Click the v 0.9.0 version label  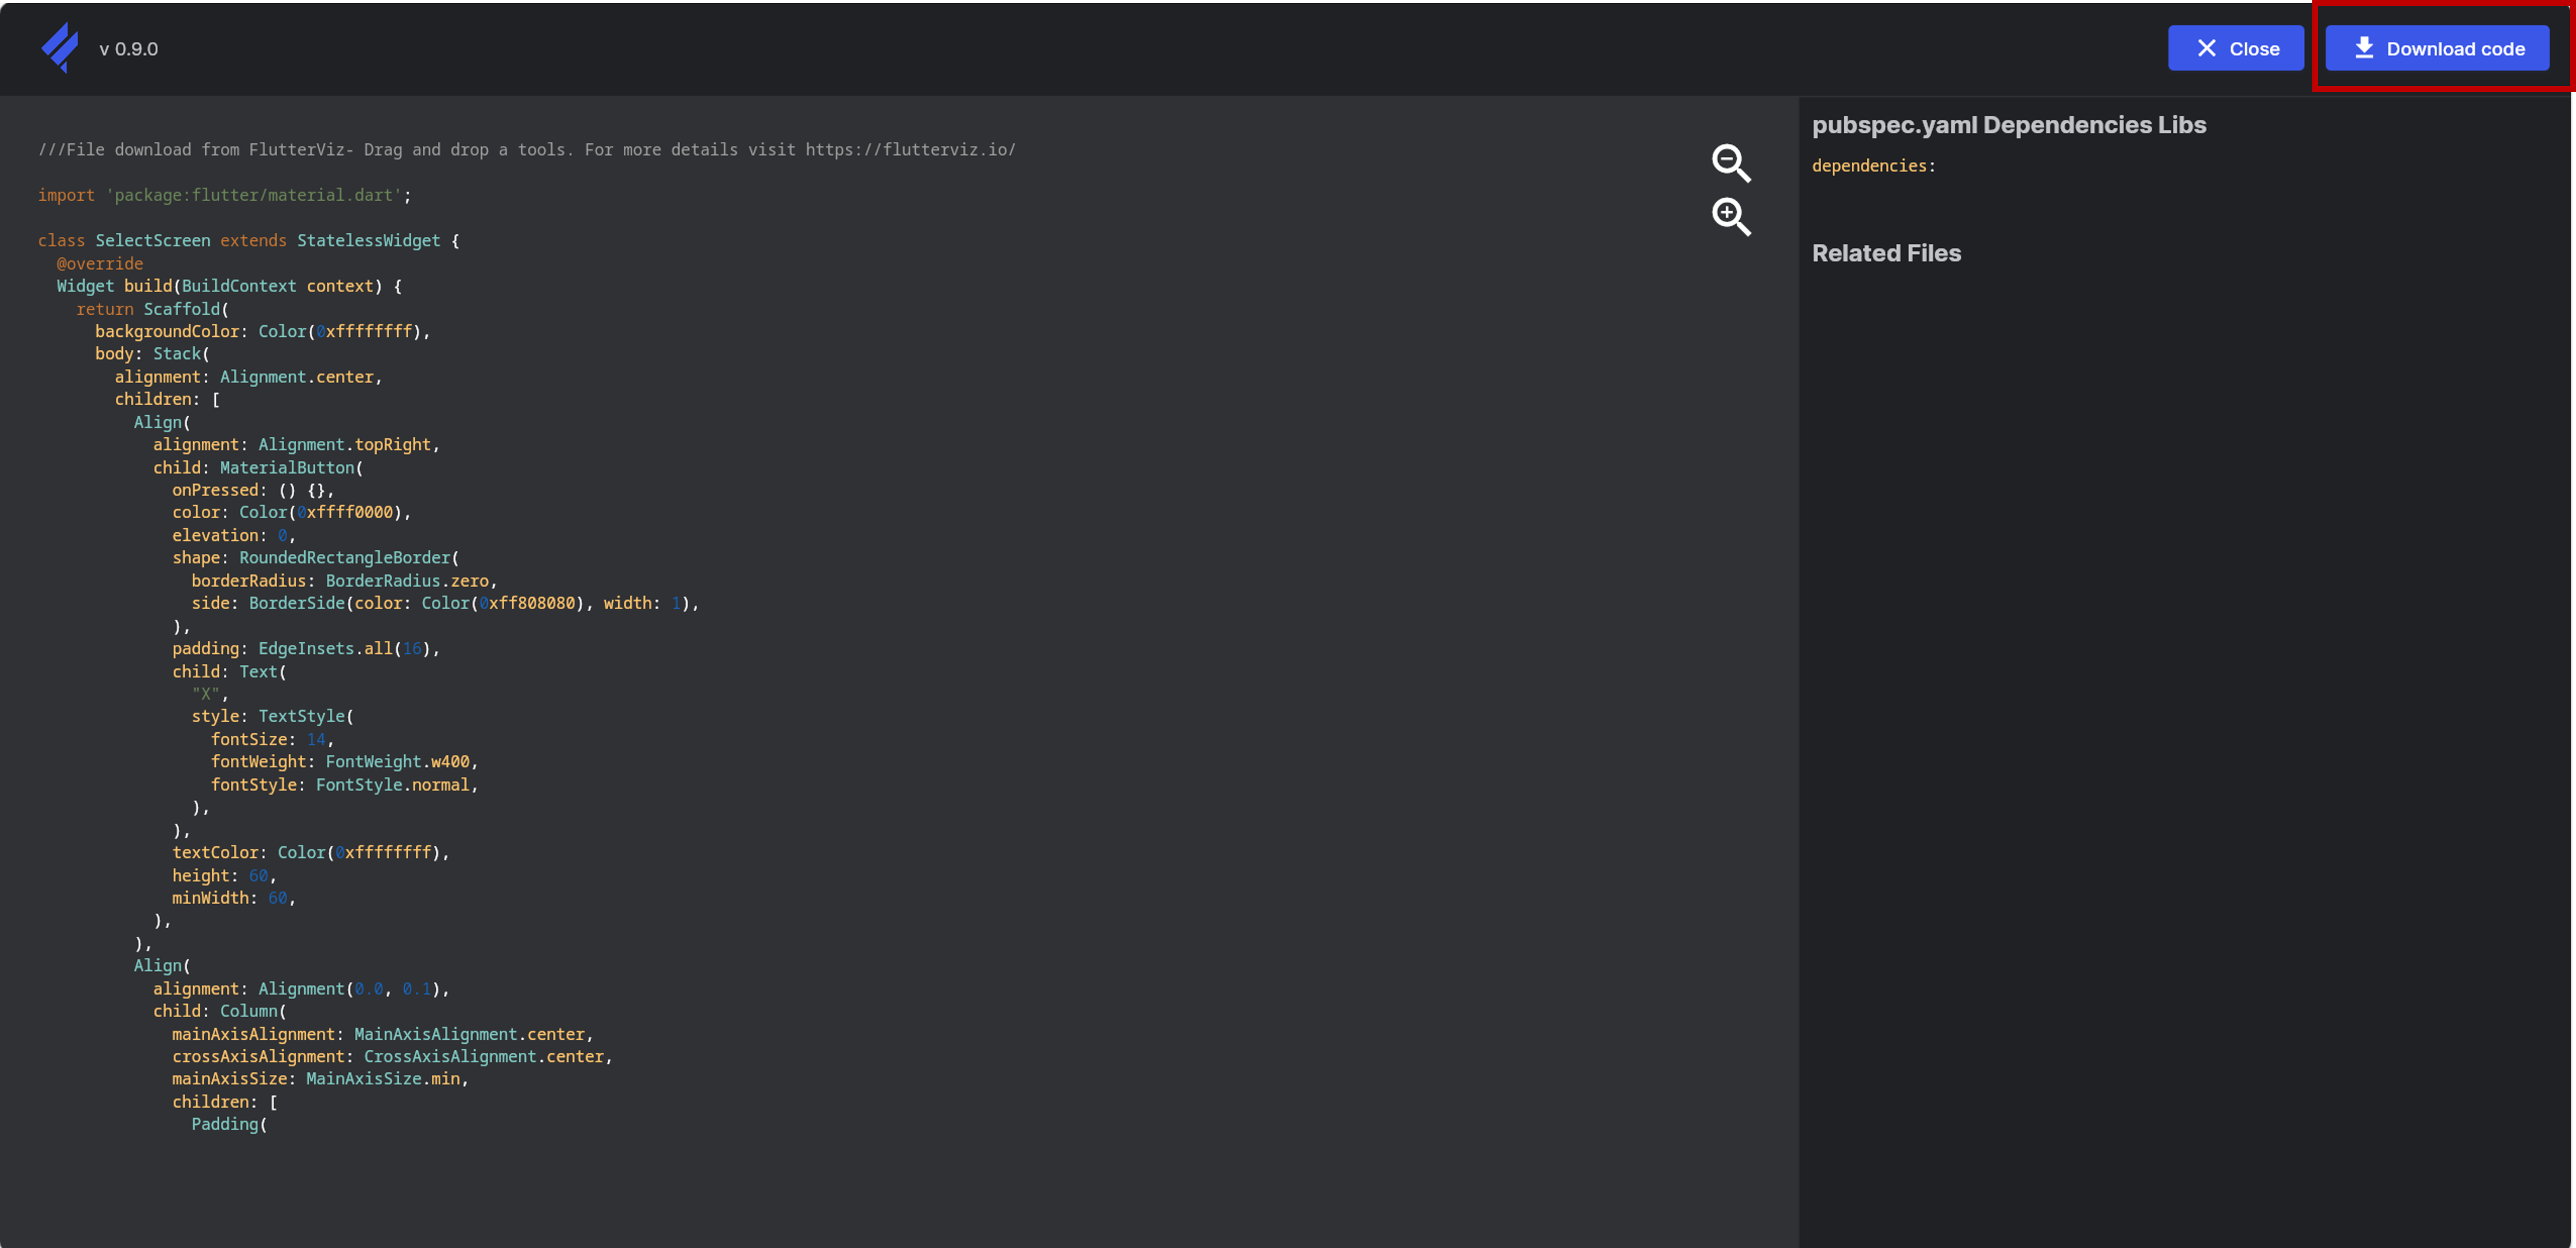[128, 48]
